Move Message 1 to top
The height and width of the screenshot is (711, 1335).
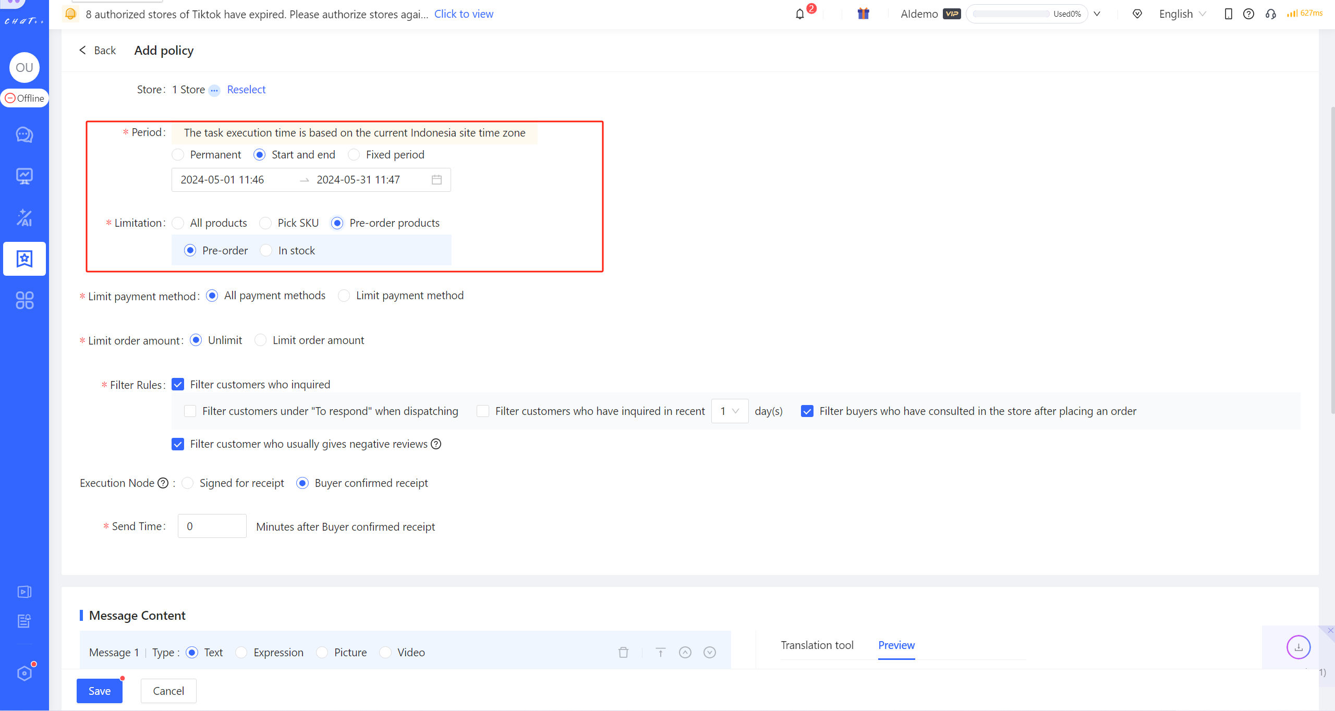660,653
